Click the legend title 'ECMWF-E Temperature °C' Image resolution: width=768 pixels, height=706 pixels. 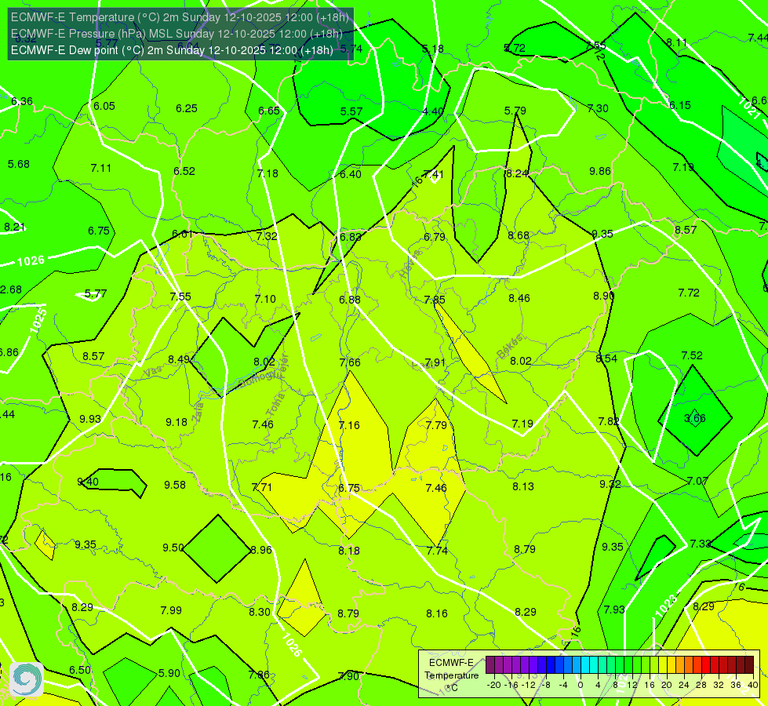451,675
